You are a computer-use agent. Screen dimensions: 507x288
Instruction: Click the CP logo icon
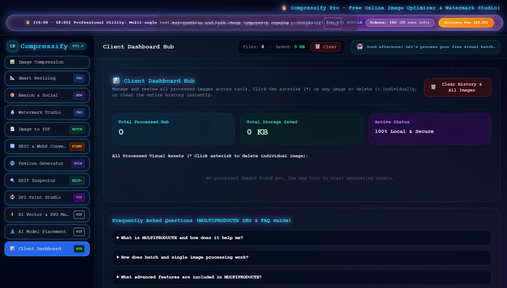click(13, 46)
